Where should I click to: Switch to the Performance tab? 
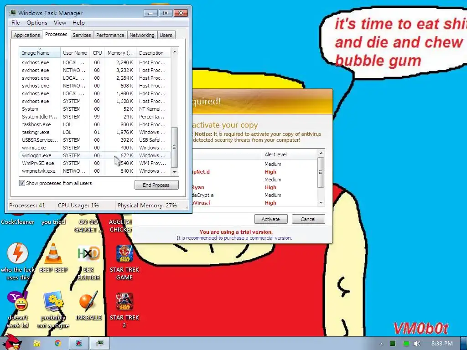[x=110, y=35]
